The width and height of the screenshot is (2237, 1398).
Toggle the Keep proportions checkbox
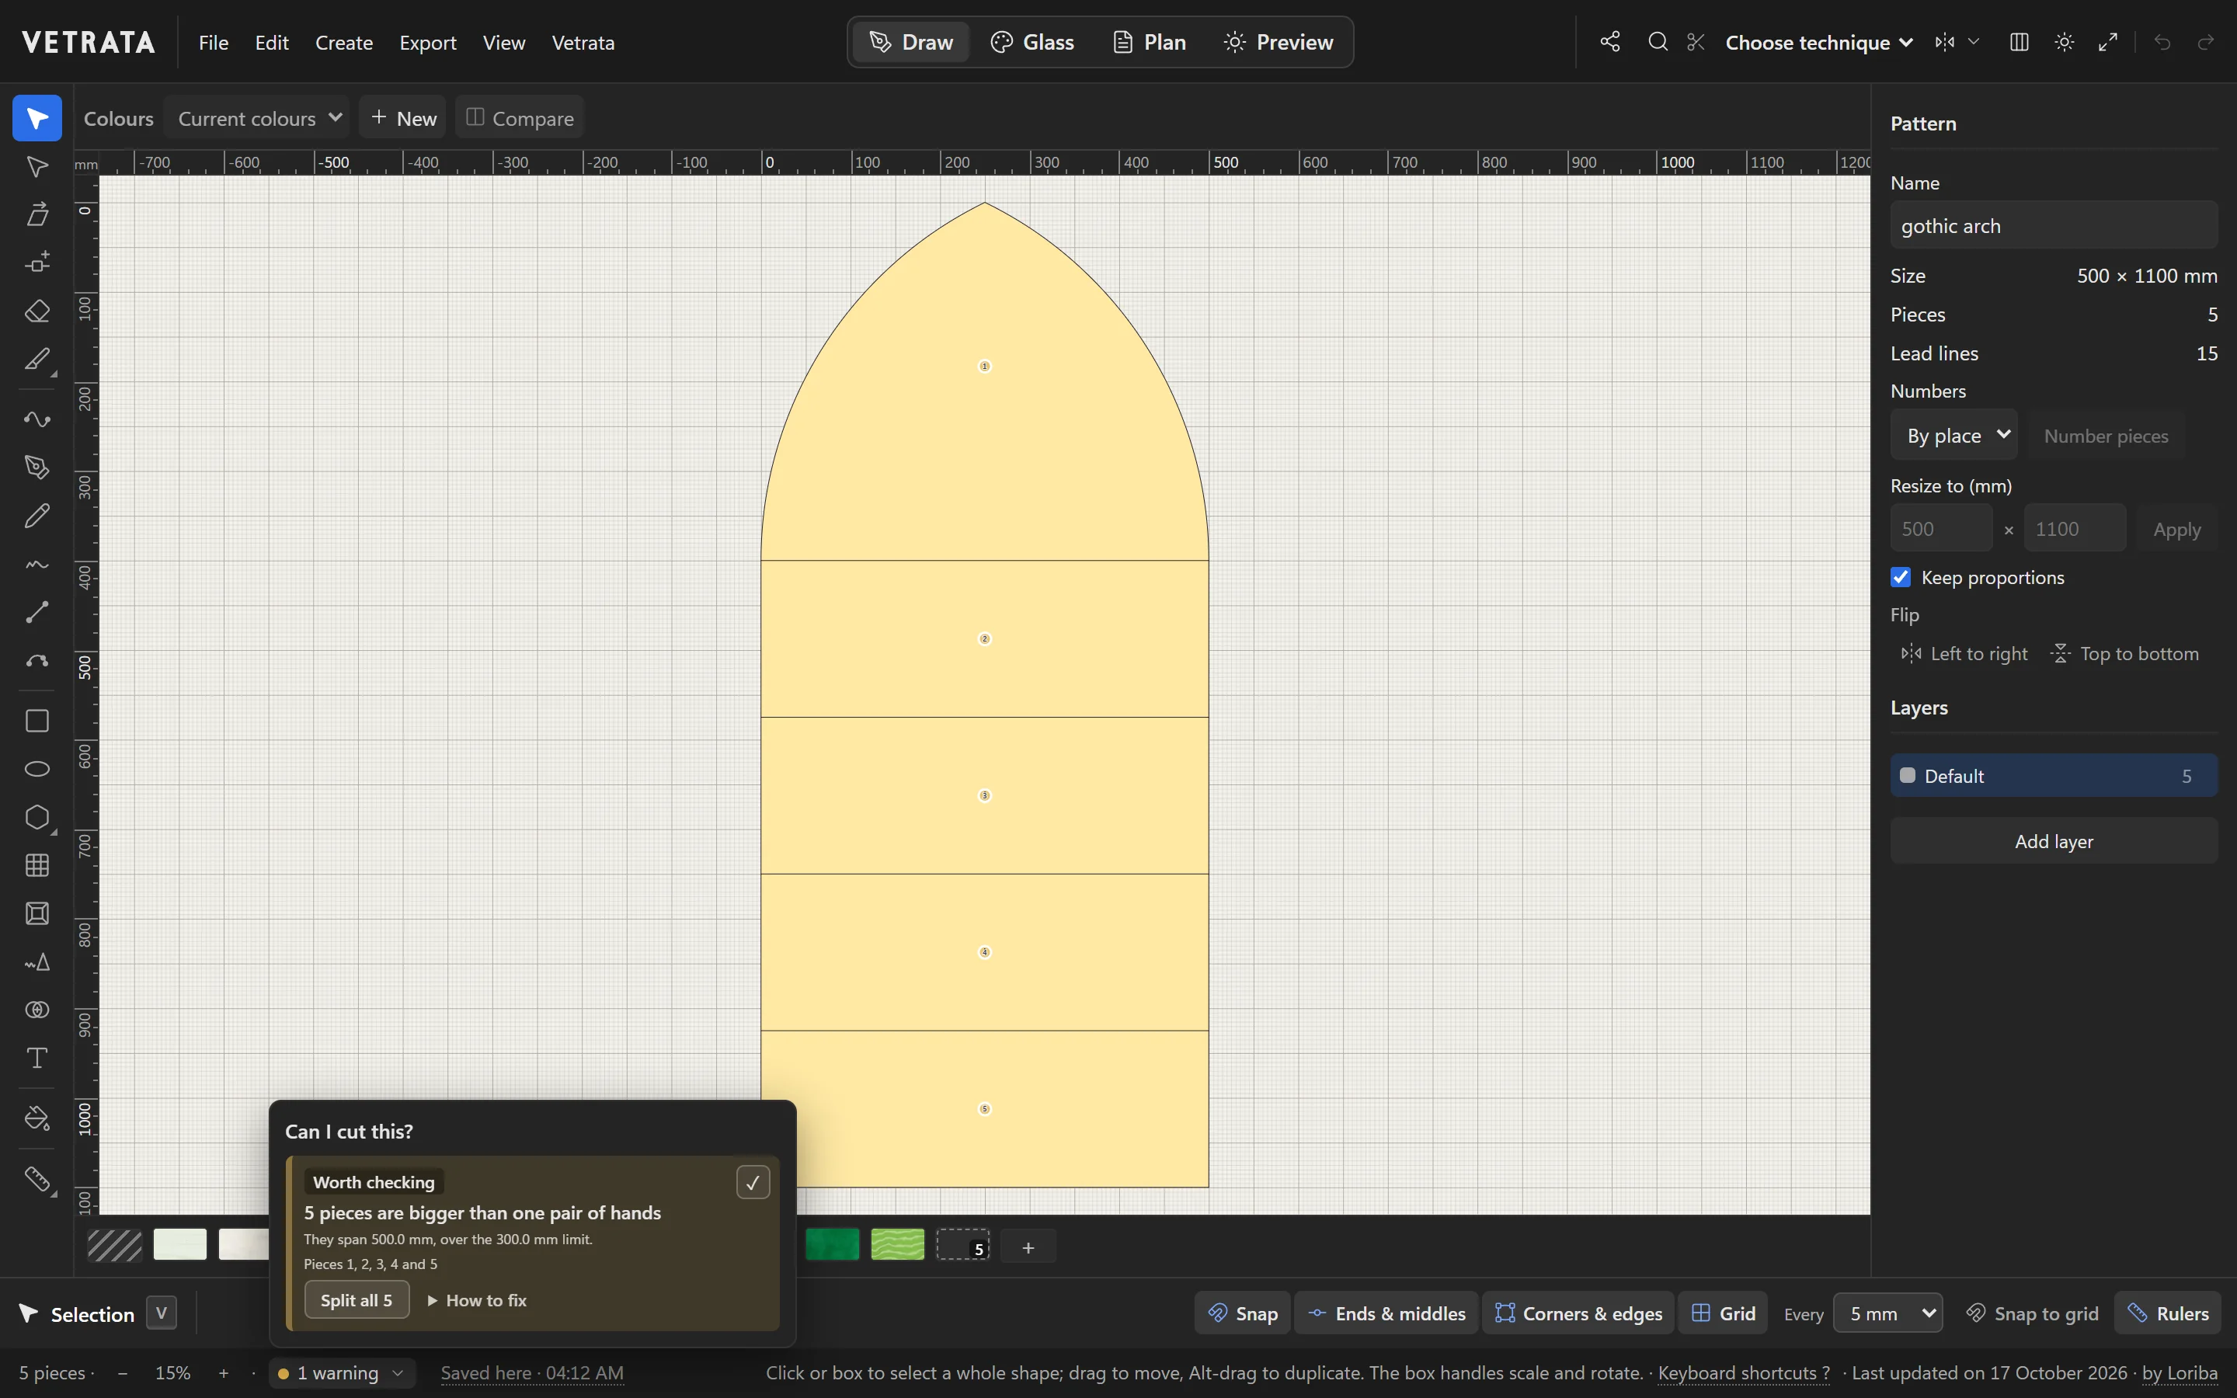(x=1901, y=577)
